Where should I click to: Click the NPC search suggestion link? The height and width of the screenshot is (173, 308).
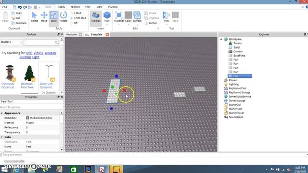pyautogui.click(x=29, y=53)
